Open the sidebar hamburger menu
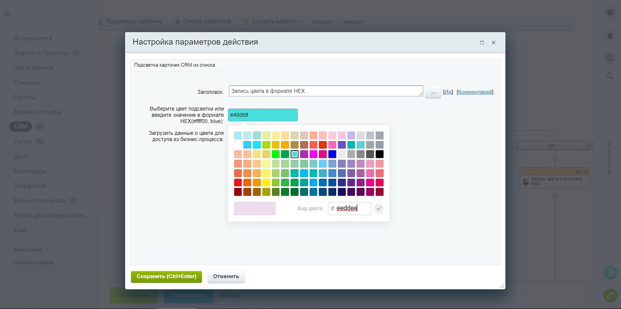The width and height of the screenshot is (621, 309). coord(7,13)
